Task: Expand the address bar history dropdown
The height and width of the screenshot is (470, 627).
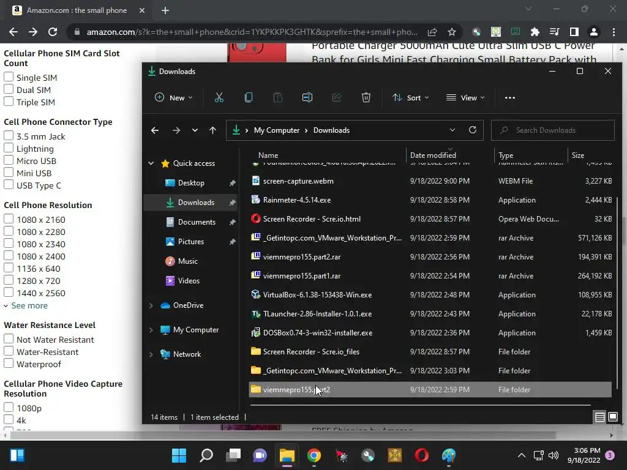Action: 452,130
